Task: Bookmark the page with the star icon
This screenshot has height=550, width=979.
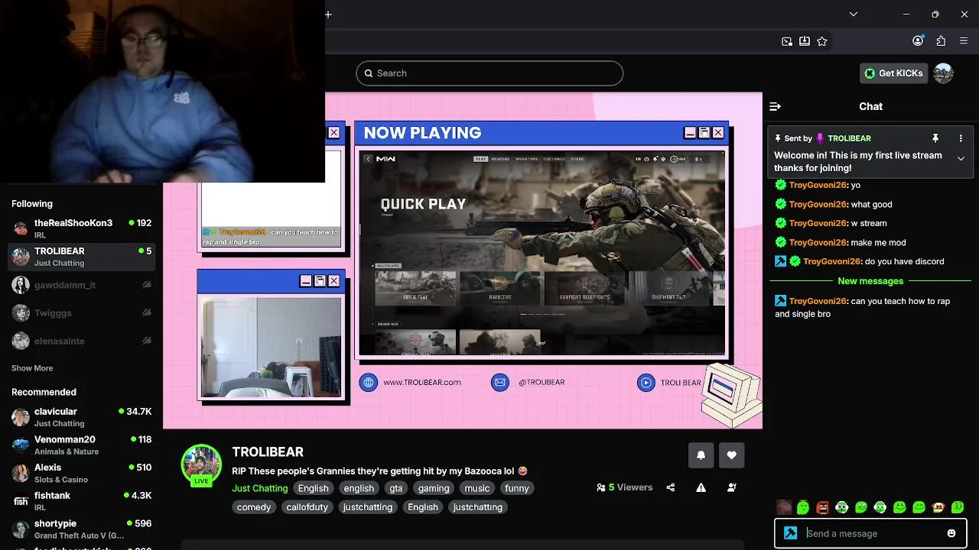Action: (822, 41)
